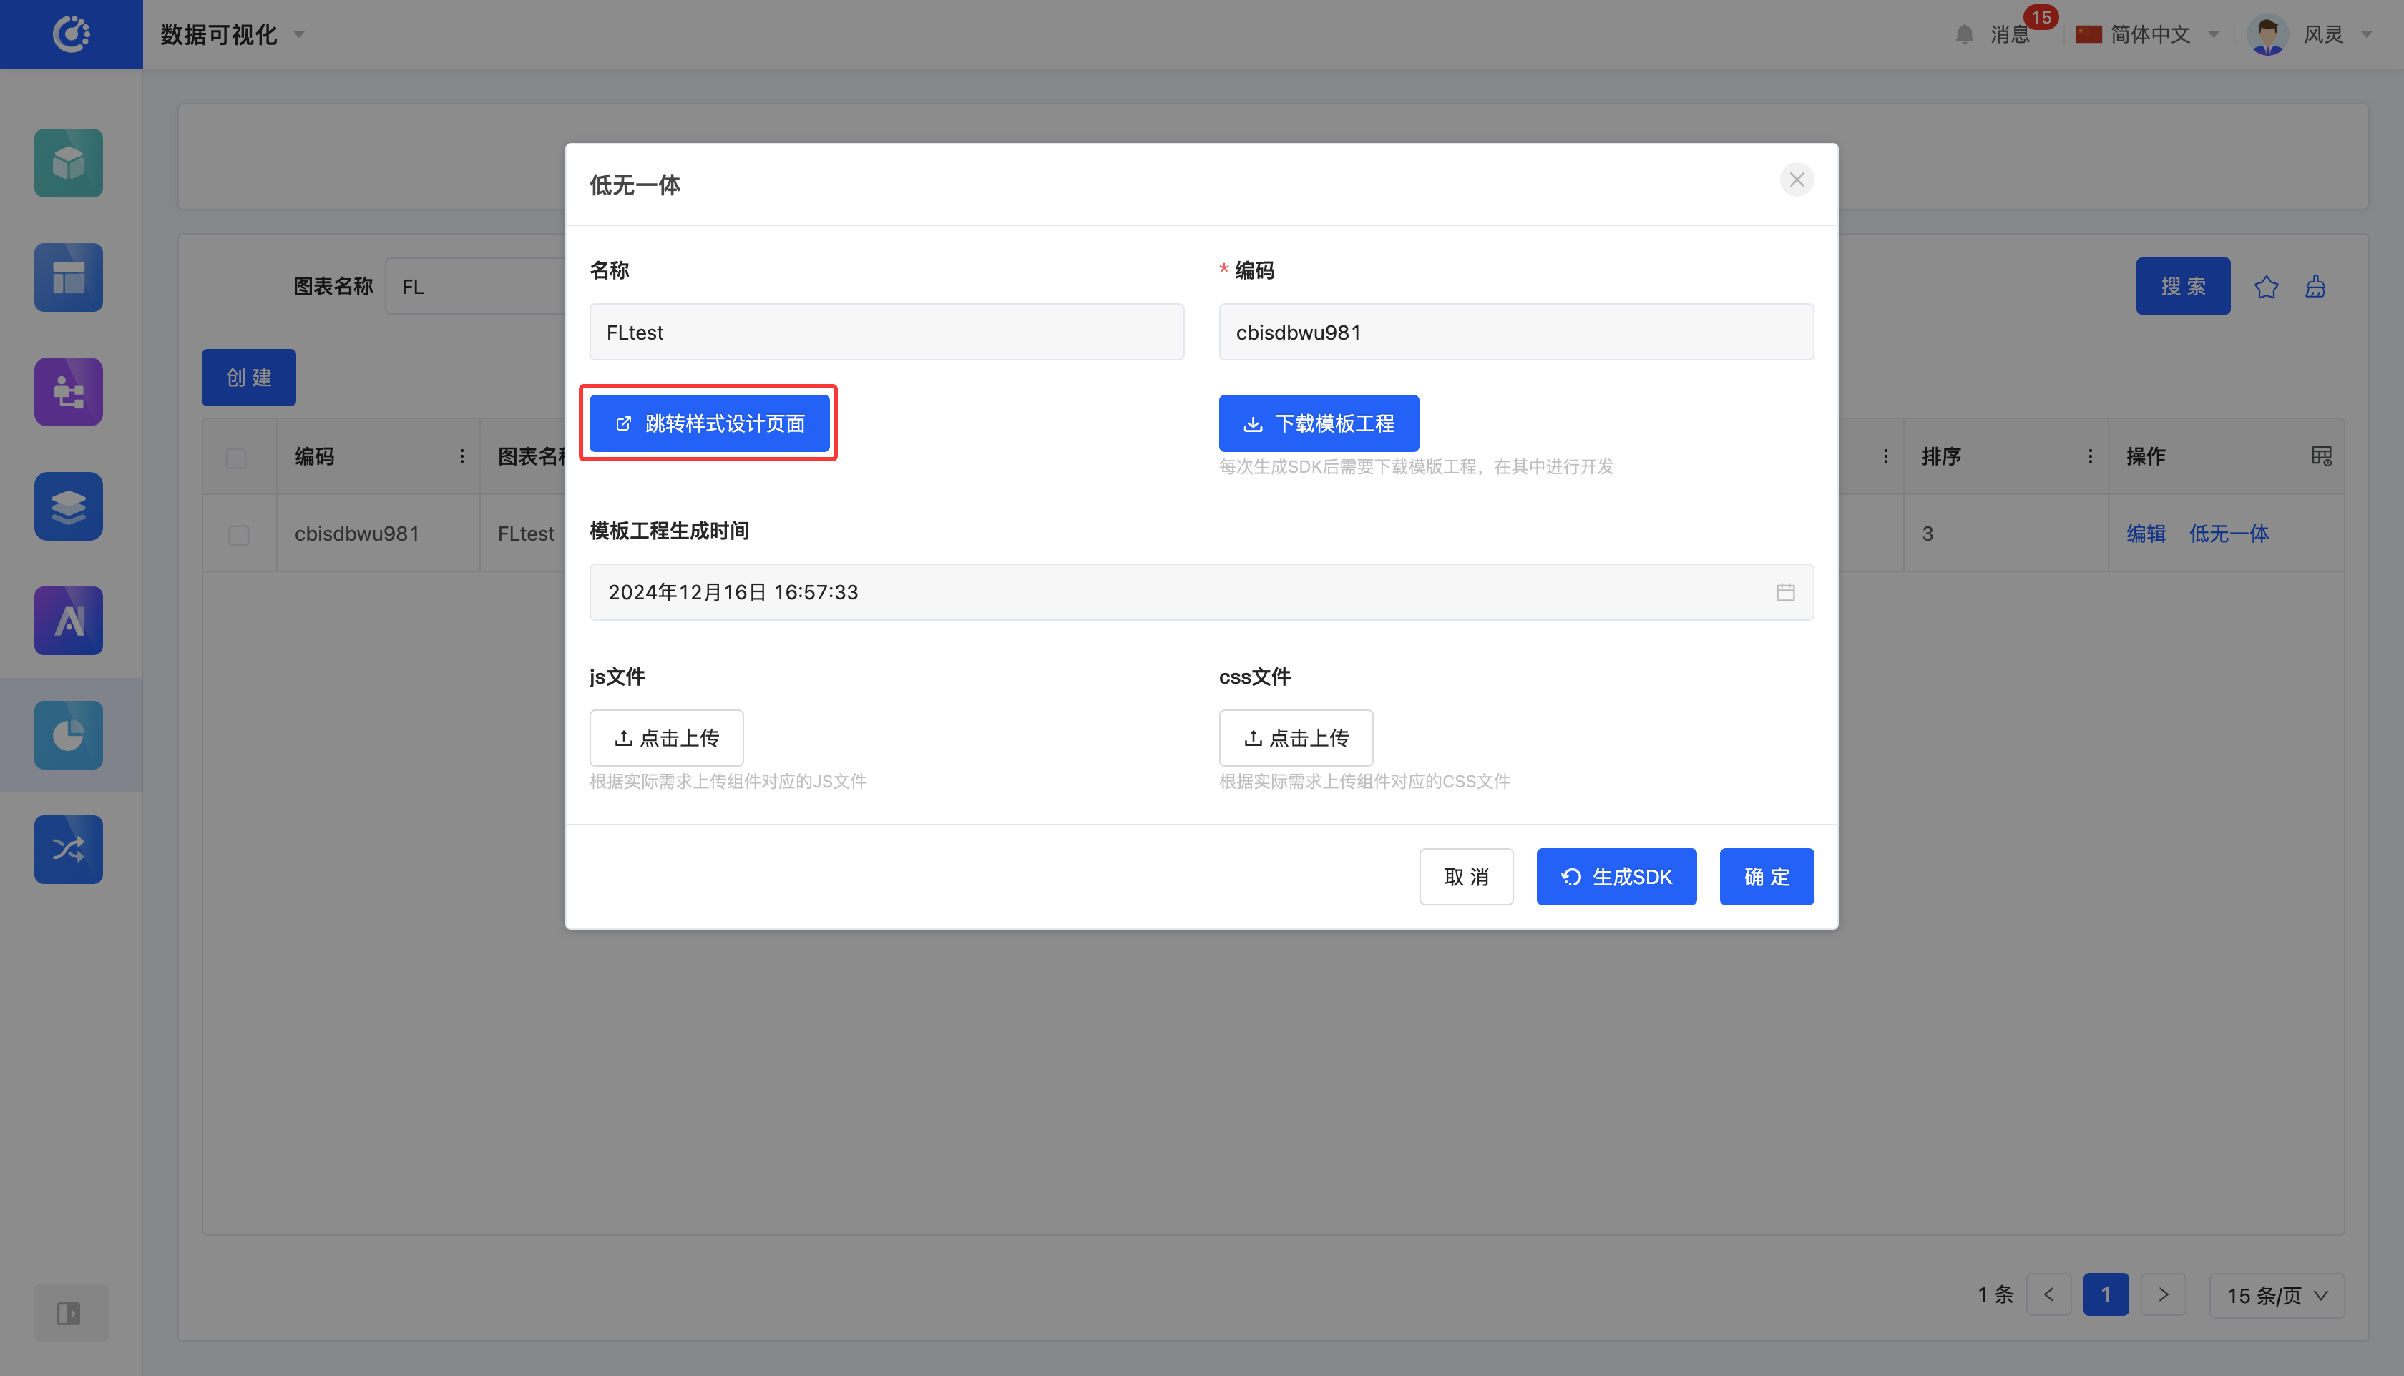Select the pie chart sidebar icon
This screenshot has width=2404, height=1376.
pos(68,735)
